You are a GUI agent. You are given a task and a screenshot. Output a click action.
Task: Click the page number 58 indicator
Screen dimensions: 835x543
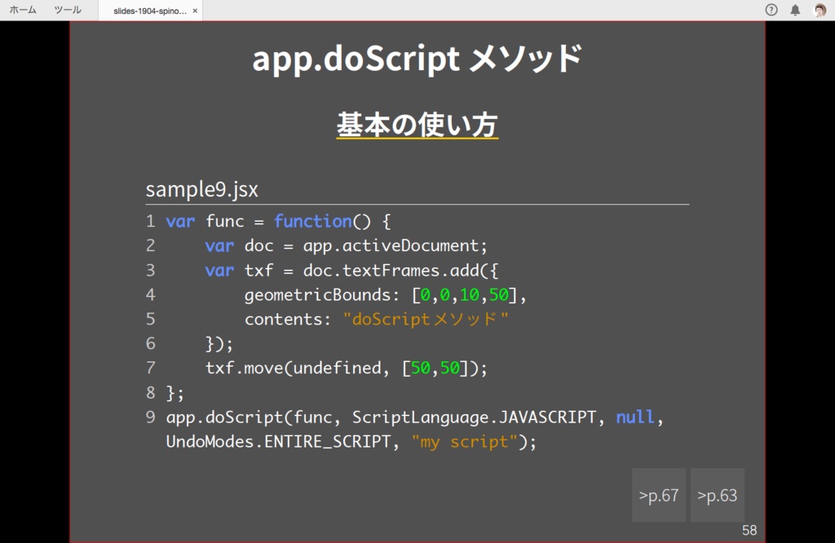(751, 528)
